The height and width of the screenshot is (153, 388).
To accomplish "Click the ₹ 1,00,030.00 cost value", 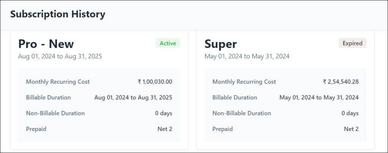I will click(x=155, y=81).
